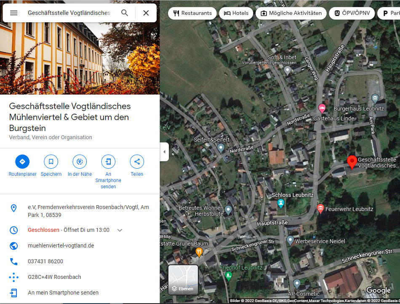Click the globe website icon

(x=13, y=246)
